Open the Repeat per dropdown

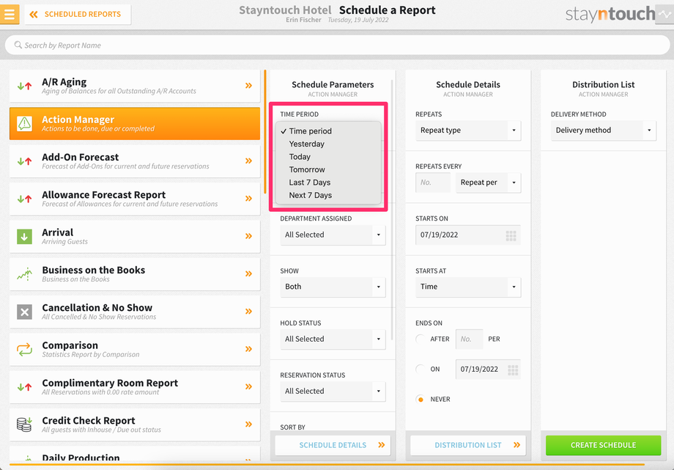pyautogui.click(x=489, y=183)
